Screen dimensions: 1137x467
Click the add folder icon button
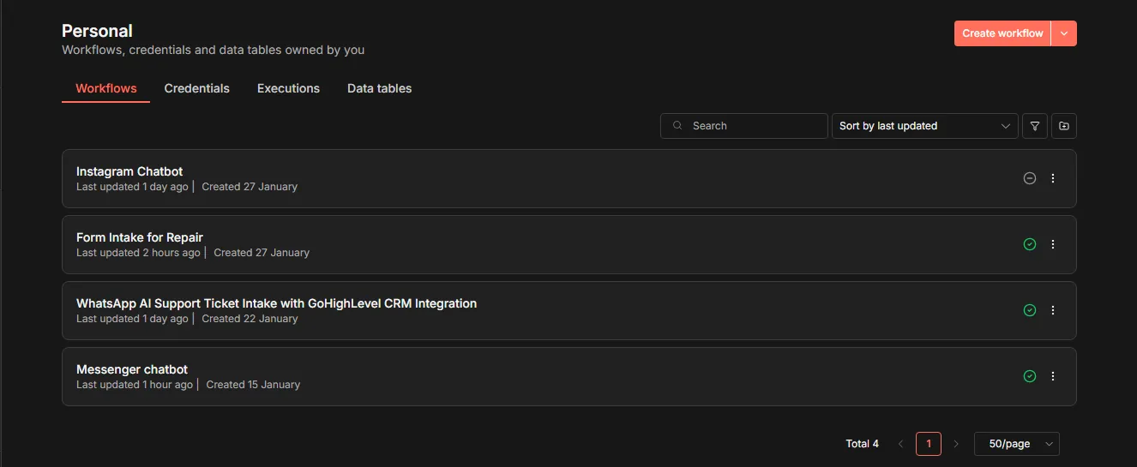tap(1064, 126)
